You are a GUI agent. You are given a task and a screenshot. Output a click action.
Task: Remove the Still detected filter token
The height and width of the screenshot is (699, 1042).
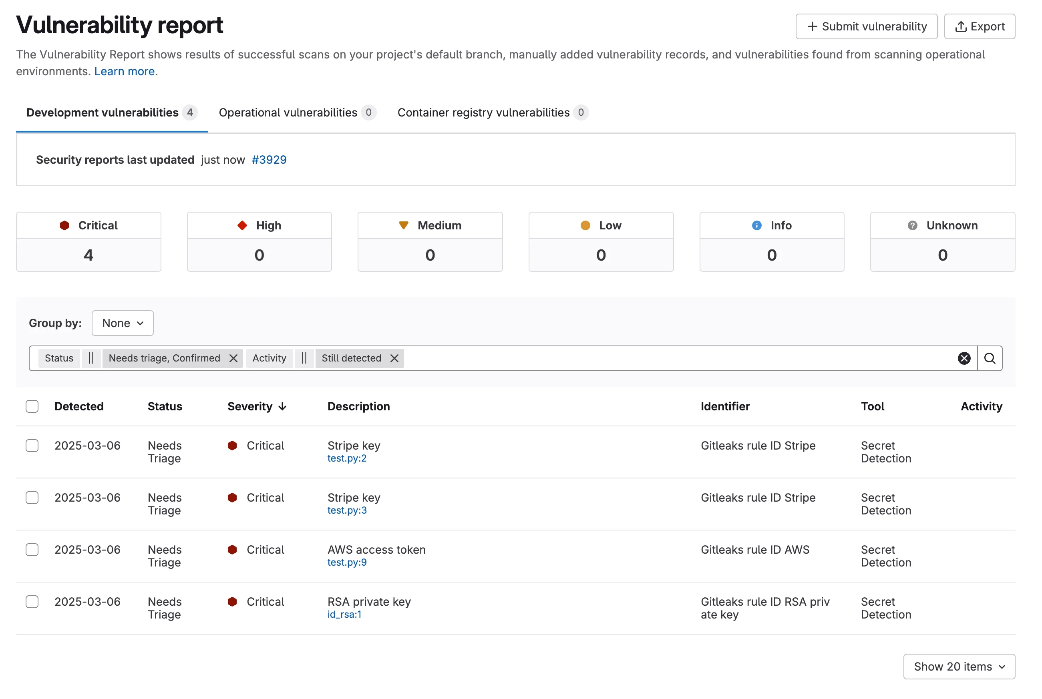[394, 358]
